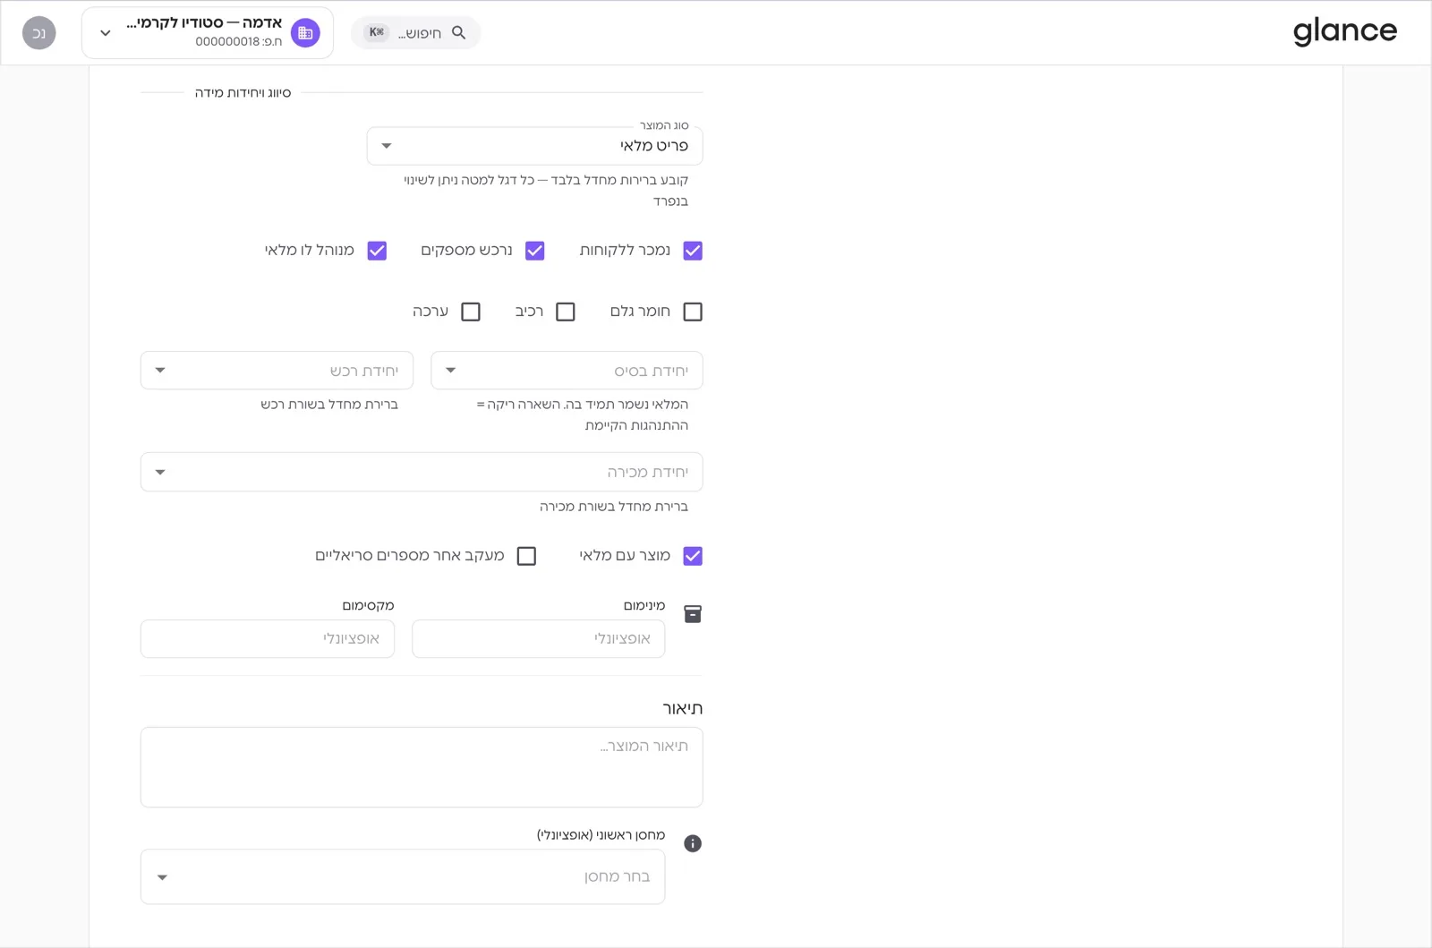Click the ברירת מחדל בשורת מכירה hint
This screenshot has width=1432, height=948.
point(614,507)
